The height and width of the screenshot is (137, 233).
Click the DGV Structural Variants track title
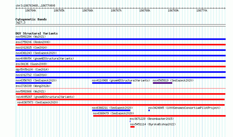[x=37, y=33]
